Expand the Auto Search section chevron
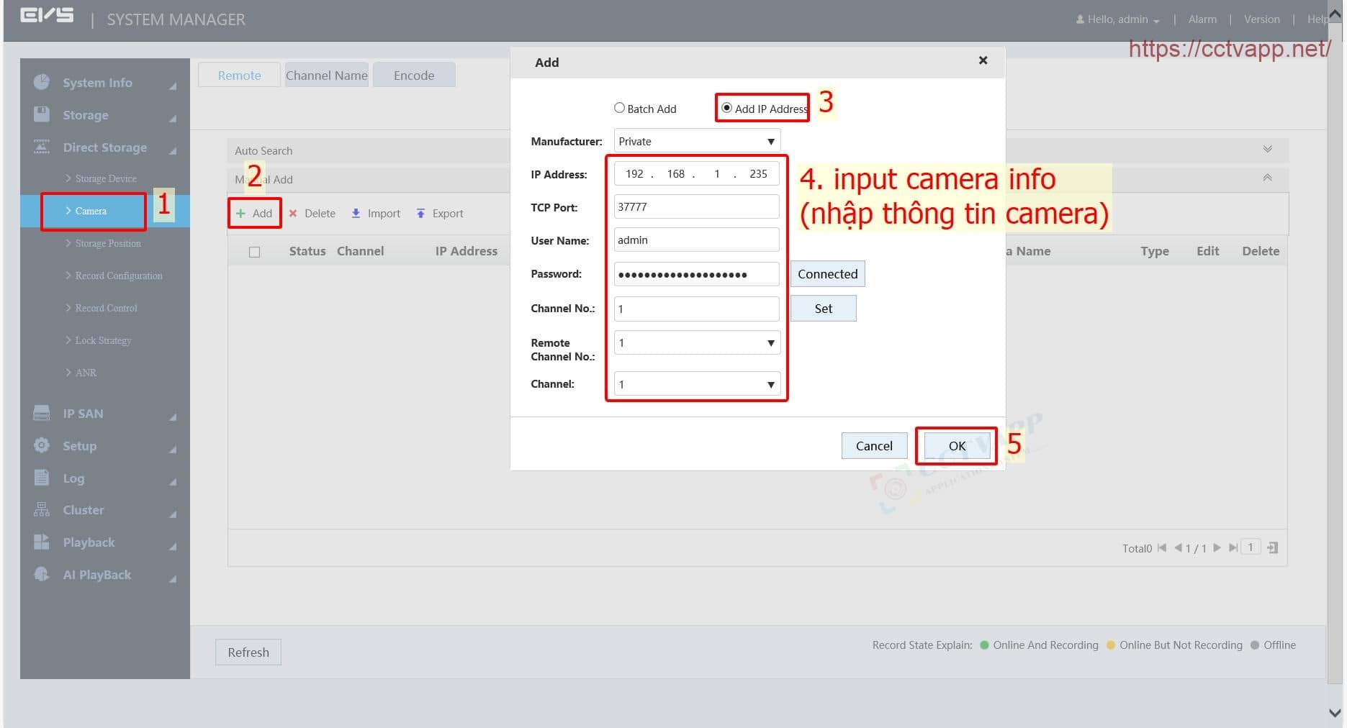Image resolution: width=1347 pixels, height=728 pixels. click(1267, 150)
